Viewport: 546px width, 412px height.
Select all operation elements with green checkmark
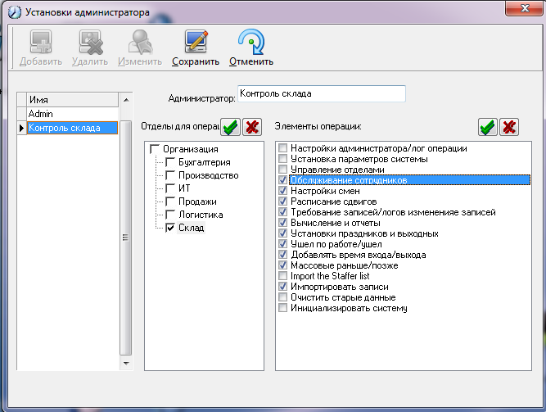[x=488, y=127]
